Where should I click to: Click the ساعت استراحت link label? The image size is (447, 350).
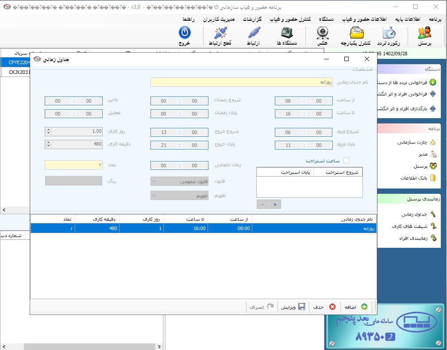click(323, 161)
